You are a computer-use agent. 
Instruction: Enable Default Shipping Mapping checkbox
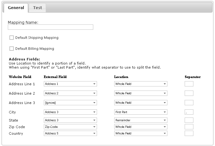pos(12,38)
